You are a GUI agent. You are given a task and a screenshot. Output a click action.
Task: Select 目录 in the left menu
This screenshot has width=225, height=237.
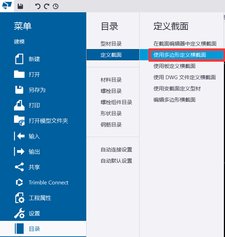click(x=43, y=229)
